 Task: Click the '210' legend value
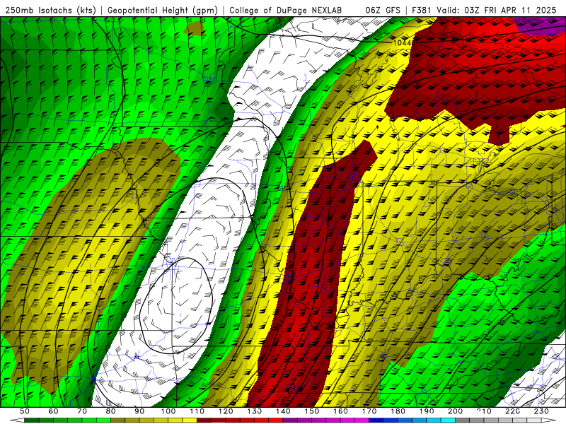coord(485,411)
